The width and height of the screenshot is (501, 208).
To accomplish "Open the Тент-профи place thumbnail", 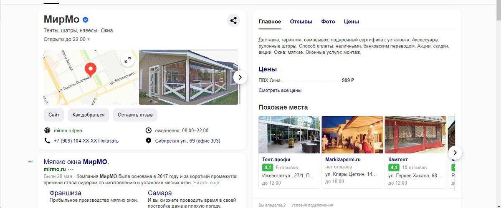I will point(289,134).
